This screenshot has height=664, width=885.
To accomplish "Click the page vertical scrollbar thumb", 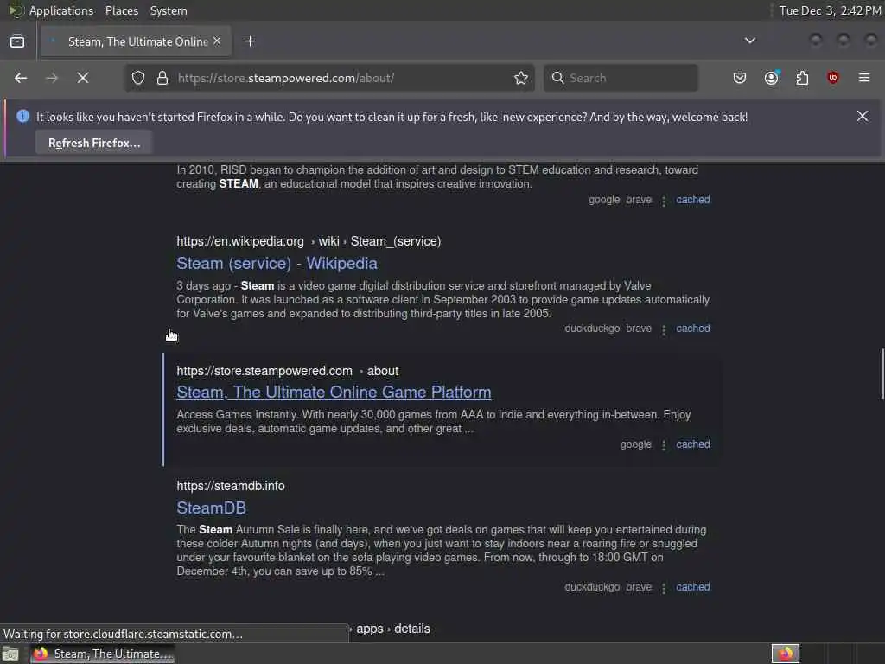I will [x=882, y=373].
